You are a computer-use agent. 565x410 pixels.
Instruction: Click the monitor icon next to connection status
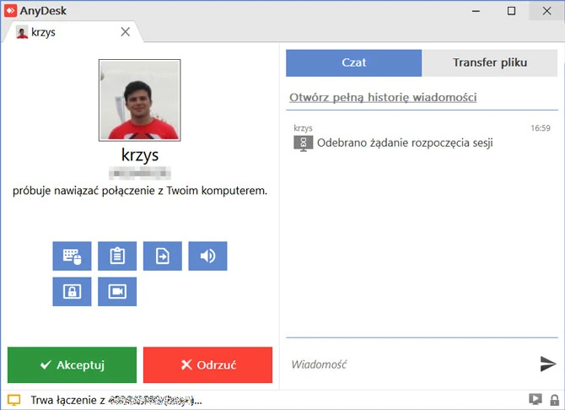(13, 401)
